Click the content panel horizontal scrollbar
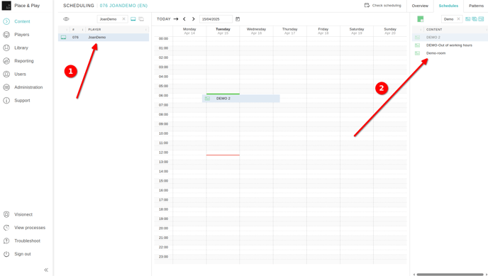Viewport: 488px width, 276px height. click(450, 275)
